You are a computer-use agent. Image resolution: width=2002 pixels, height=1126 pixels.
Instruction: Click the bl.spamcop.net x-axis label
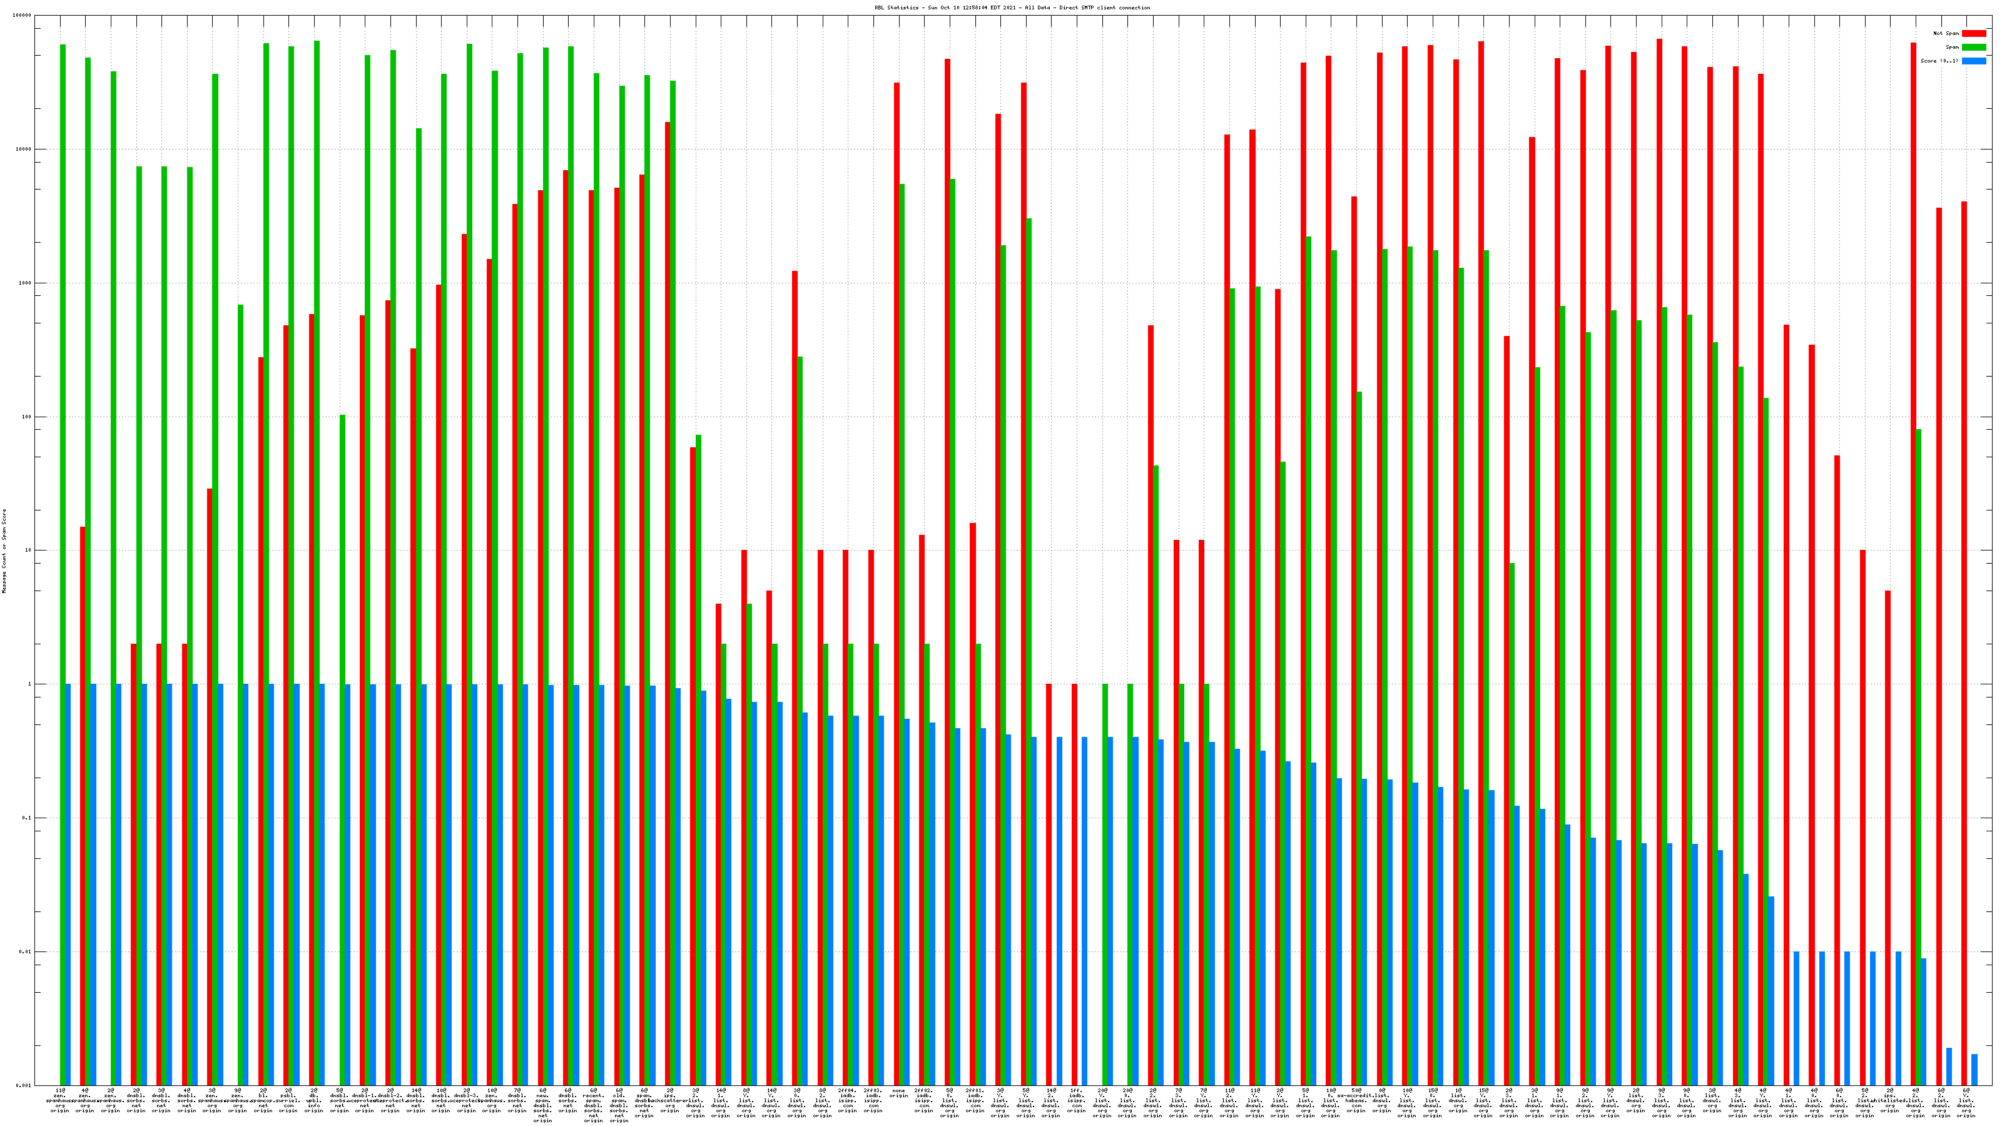point(263,1100)
